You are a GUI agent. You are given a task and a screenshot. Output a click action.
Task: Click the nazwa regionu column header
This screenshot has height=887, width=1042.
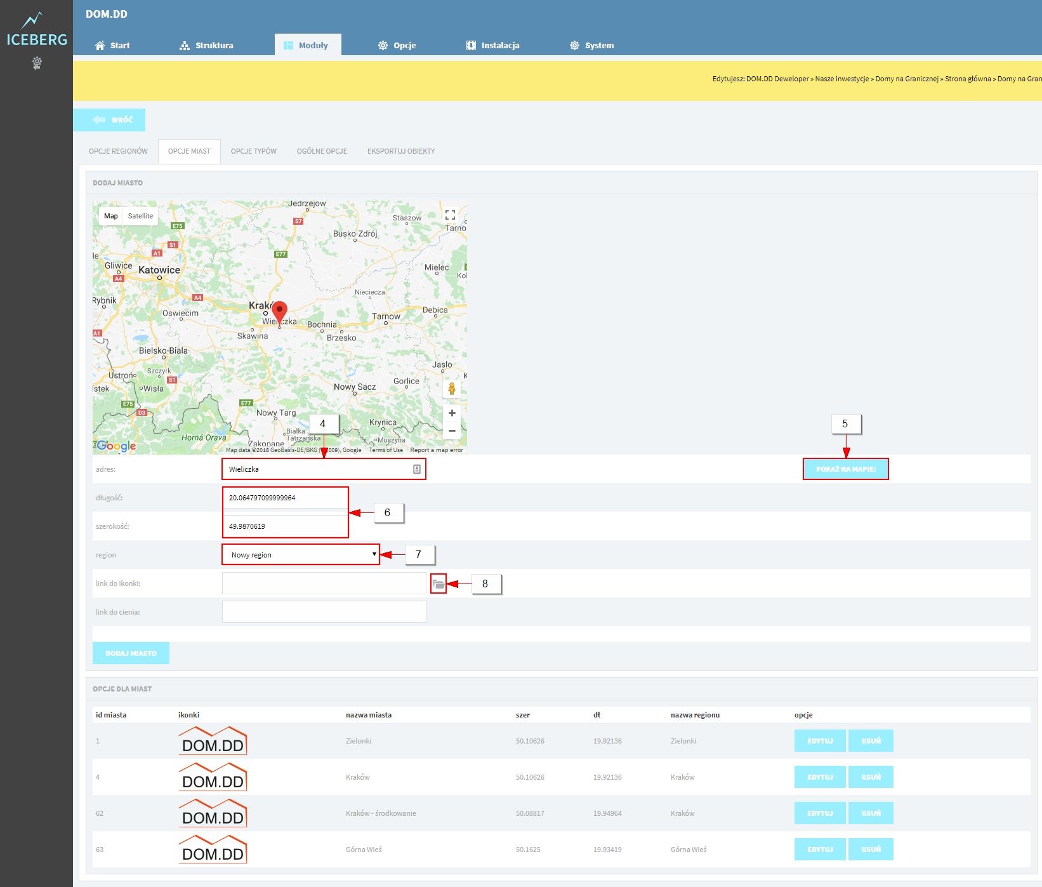pos(695,715)
